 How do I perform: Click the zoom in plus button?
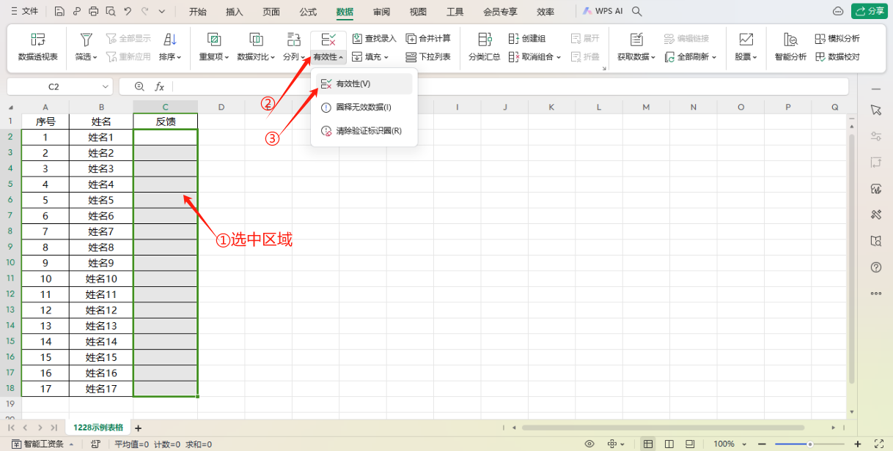858,444
